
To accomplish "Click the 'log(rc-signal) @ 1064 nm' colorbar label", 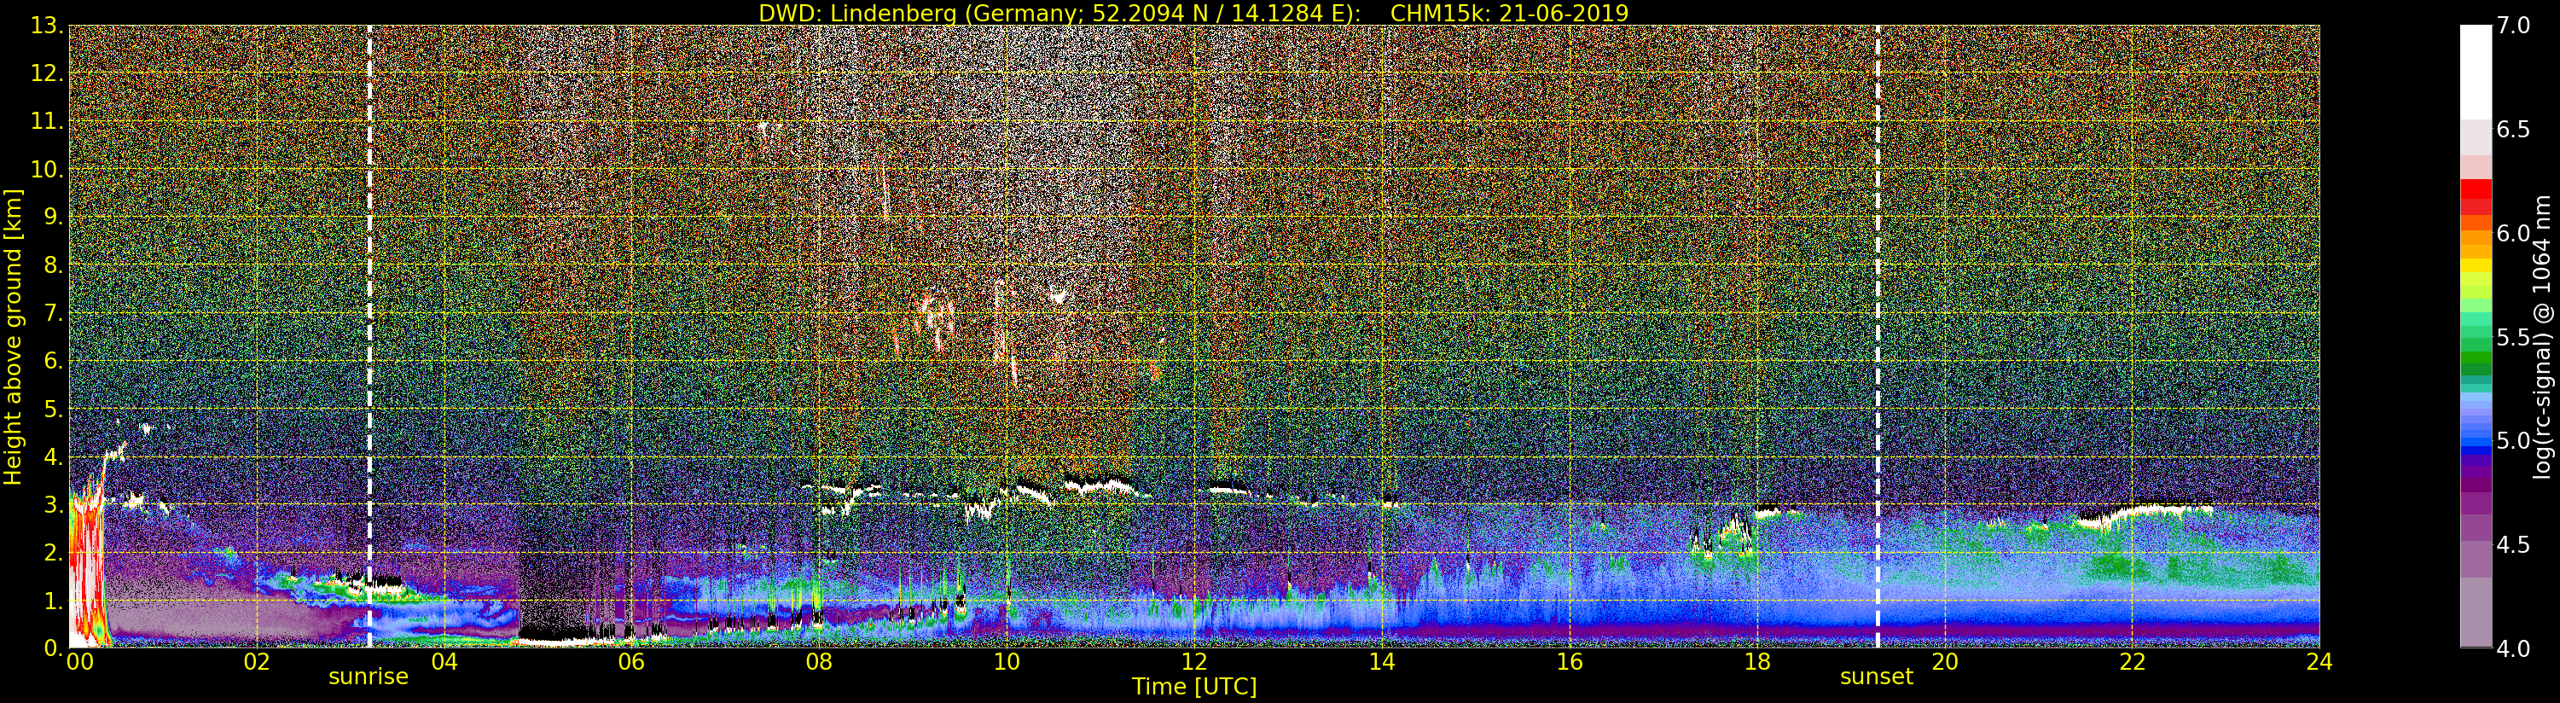I will (x=2542, y=337).
